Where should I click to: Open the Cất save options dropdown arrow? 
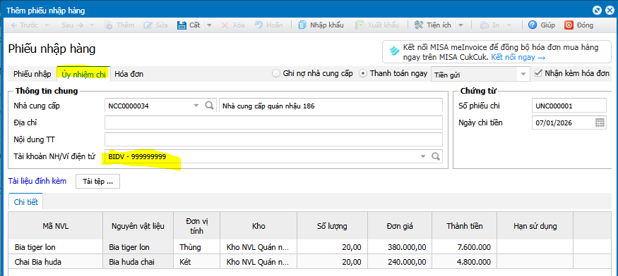(x=209, y=25)
